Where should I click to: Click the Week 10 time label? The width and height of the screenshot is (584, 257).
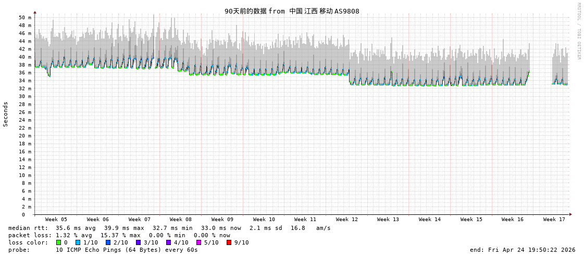click(264, 220)
